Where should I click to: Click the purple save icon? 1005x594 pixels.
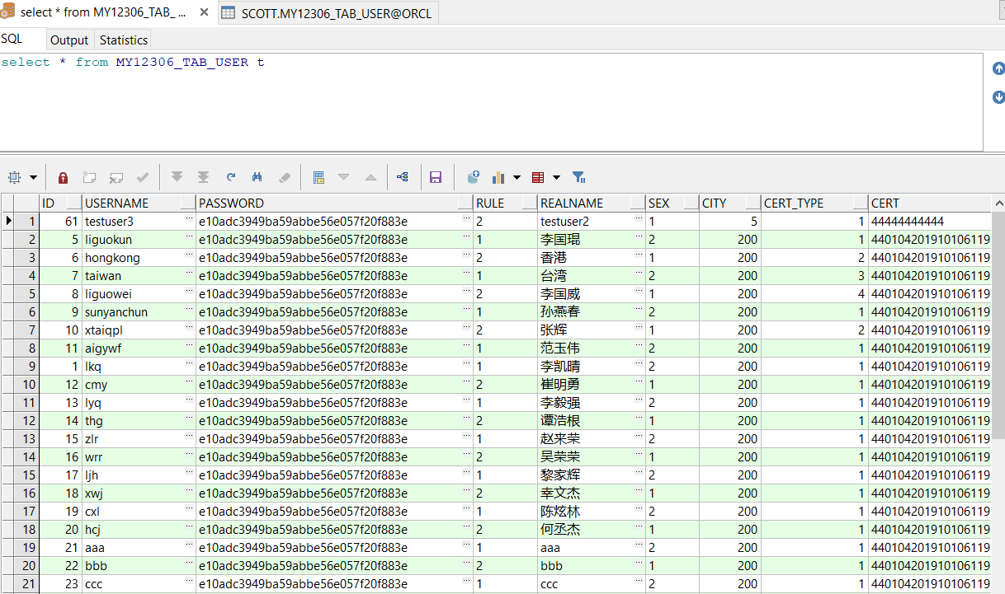[x=436, y=177]
